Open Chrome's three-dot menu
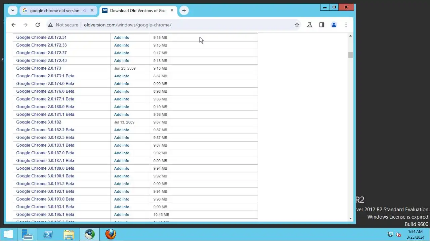This screenshot has width=430, height=241. tap(346, 25)
